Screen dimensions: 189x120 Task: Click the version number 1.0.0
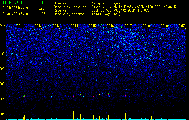[x=41, y=3]
